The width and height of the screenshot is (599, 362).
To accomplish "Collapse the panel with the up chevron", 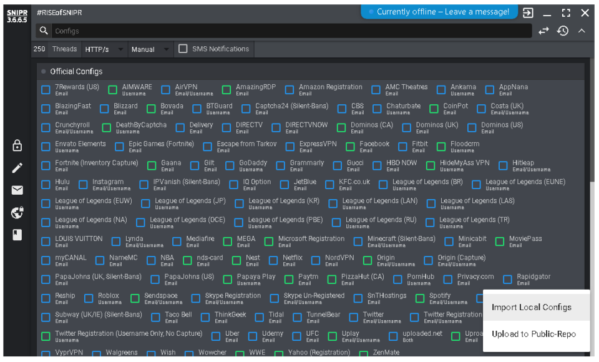I will click(x=582, y=31).
